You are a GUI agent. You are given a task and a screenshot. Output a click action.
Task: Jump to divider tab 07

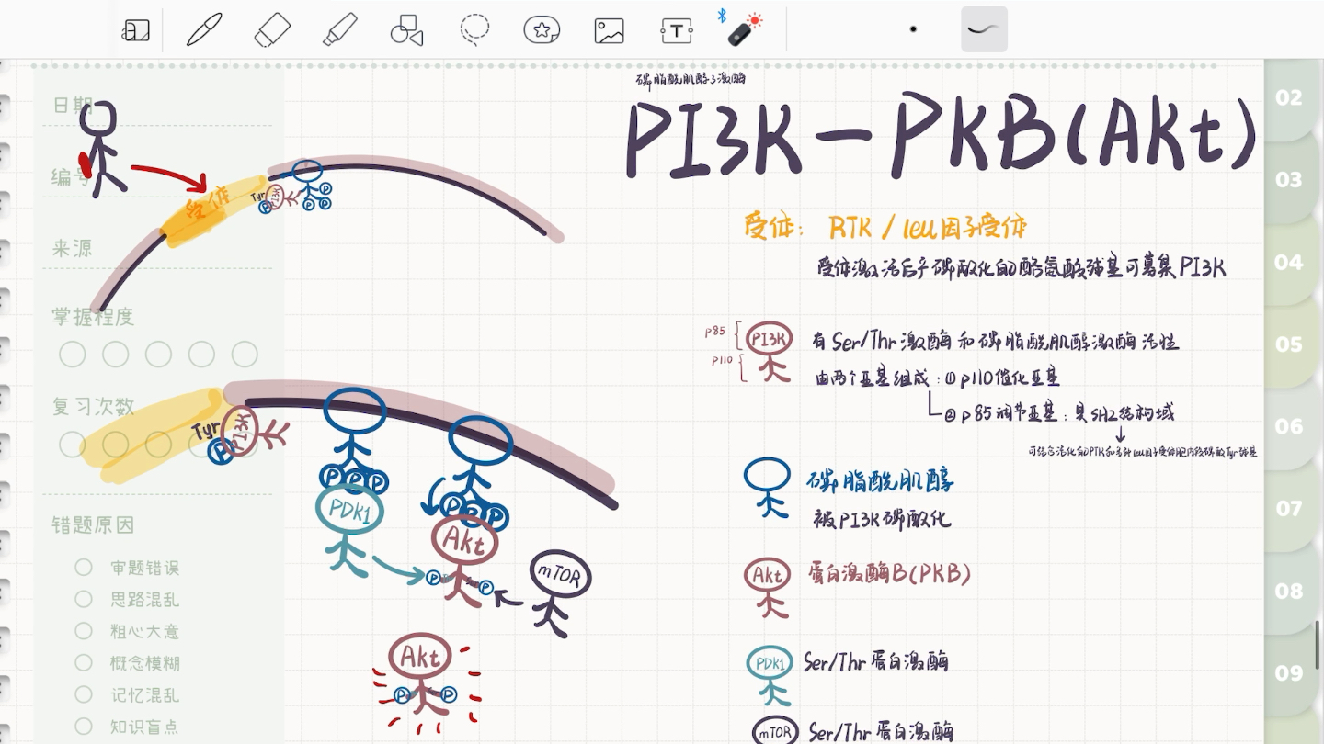coord(1289,508)
